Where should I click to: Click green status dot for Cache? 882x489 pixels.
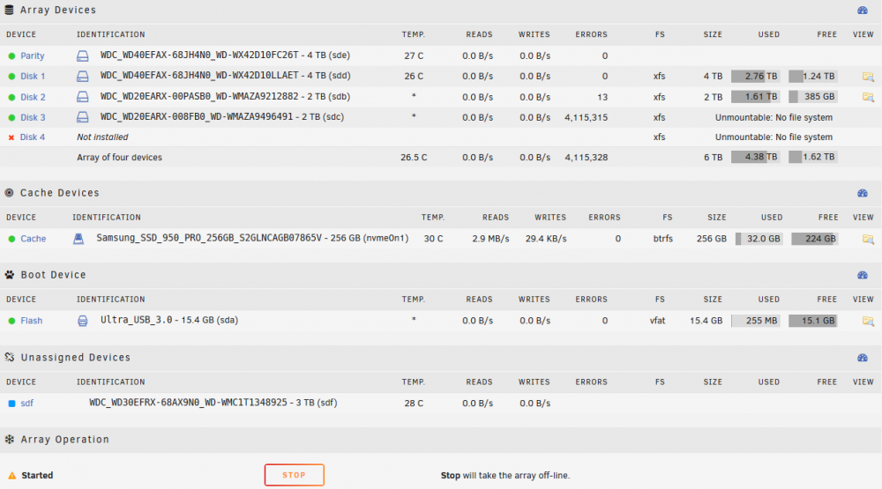11,238
